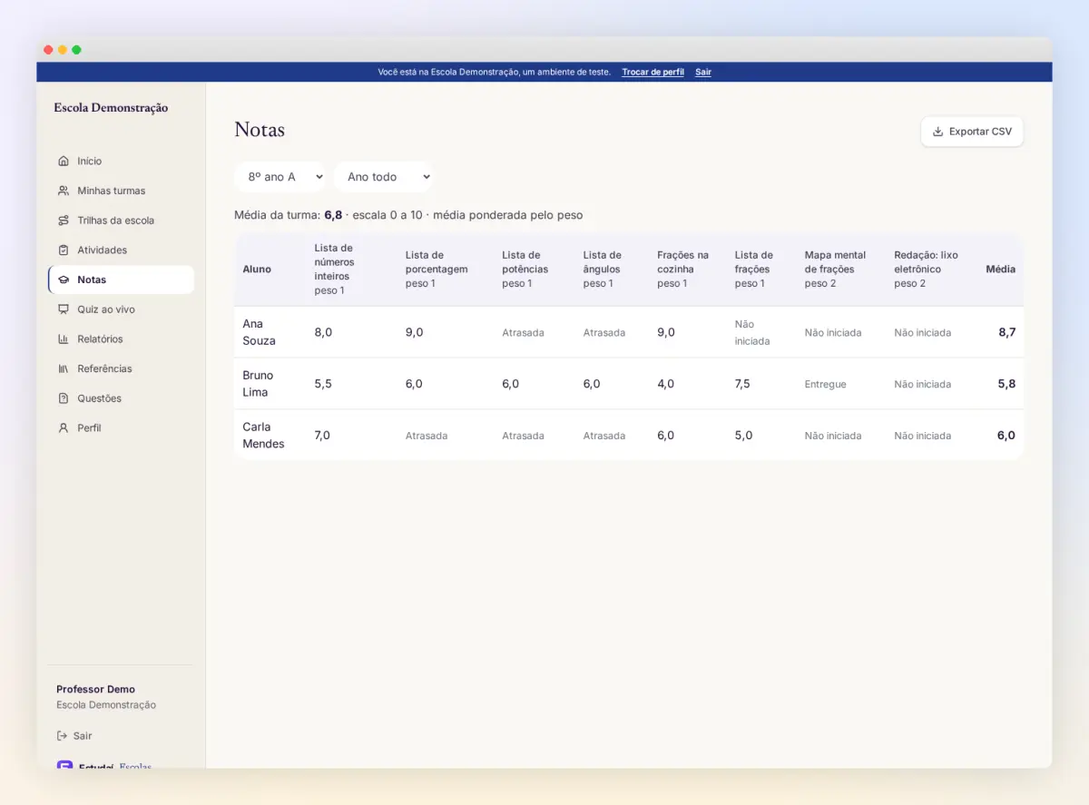Click Sair in the top blue banner
This screenshot has width=1089, height=805.
point(703,72)
